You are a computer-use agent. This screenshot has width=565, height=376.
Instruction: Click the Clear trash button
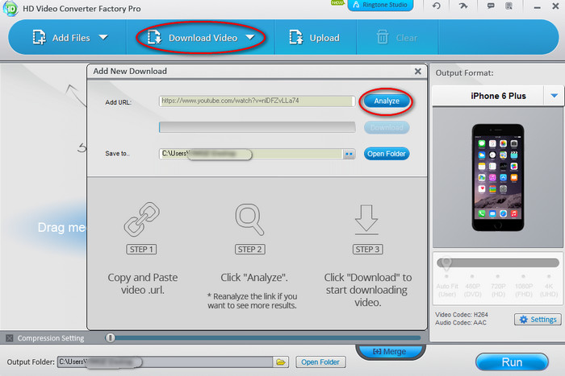tap(397, 37)
